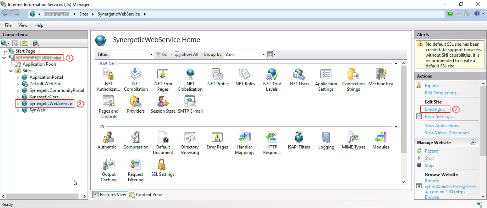
Task: Click the Filter text input field
Action: [x=130, y=54]
